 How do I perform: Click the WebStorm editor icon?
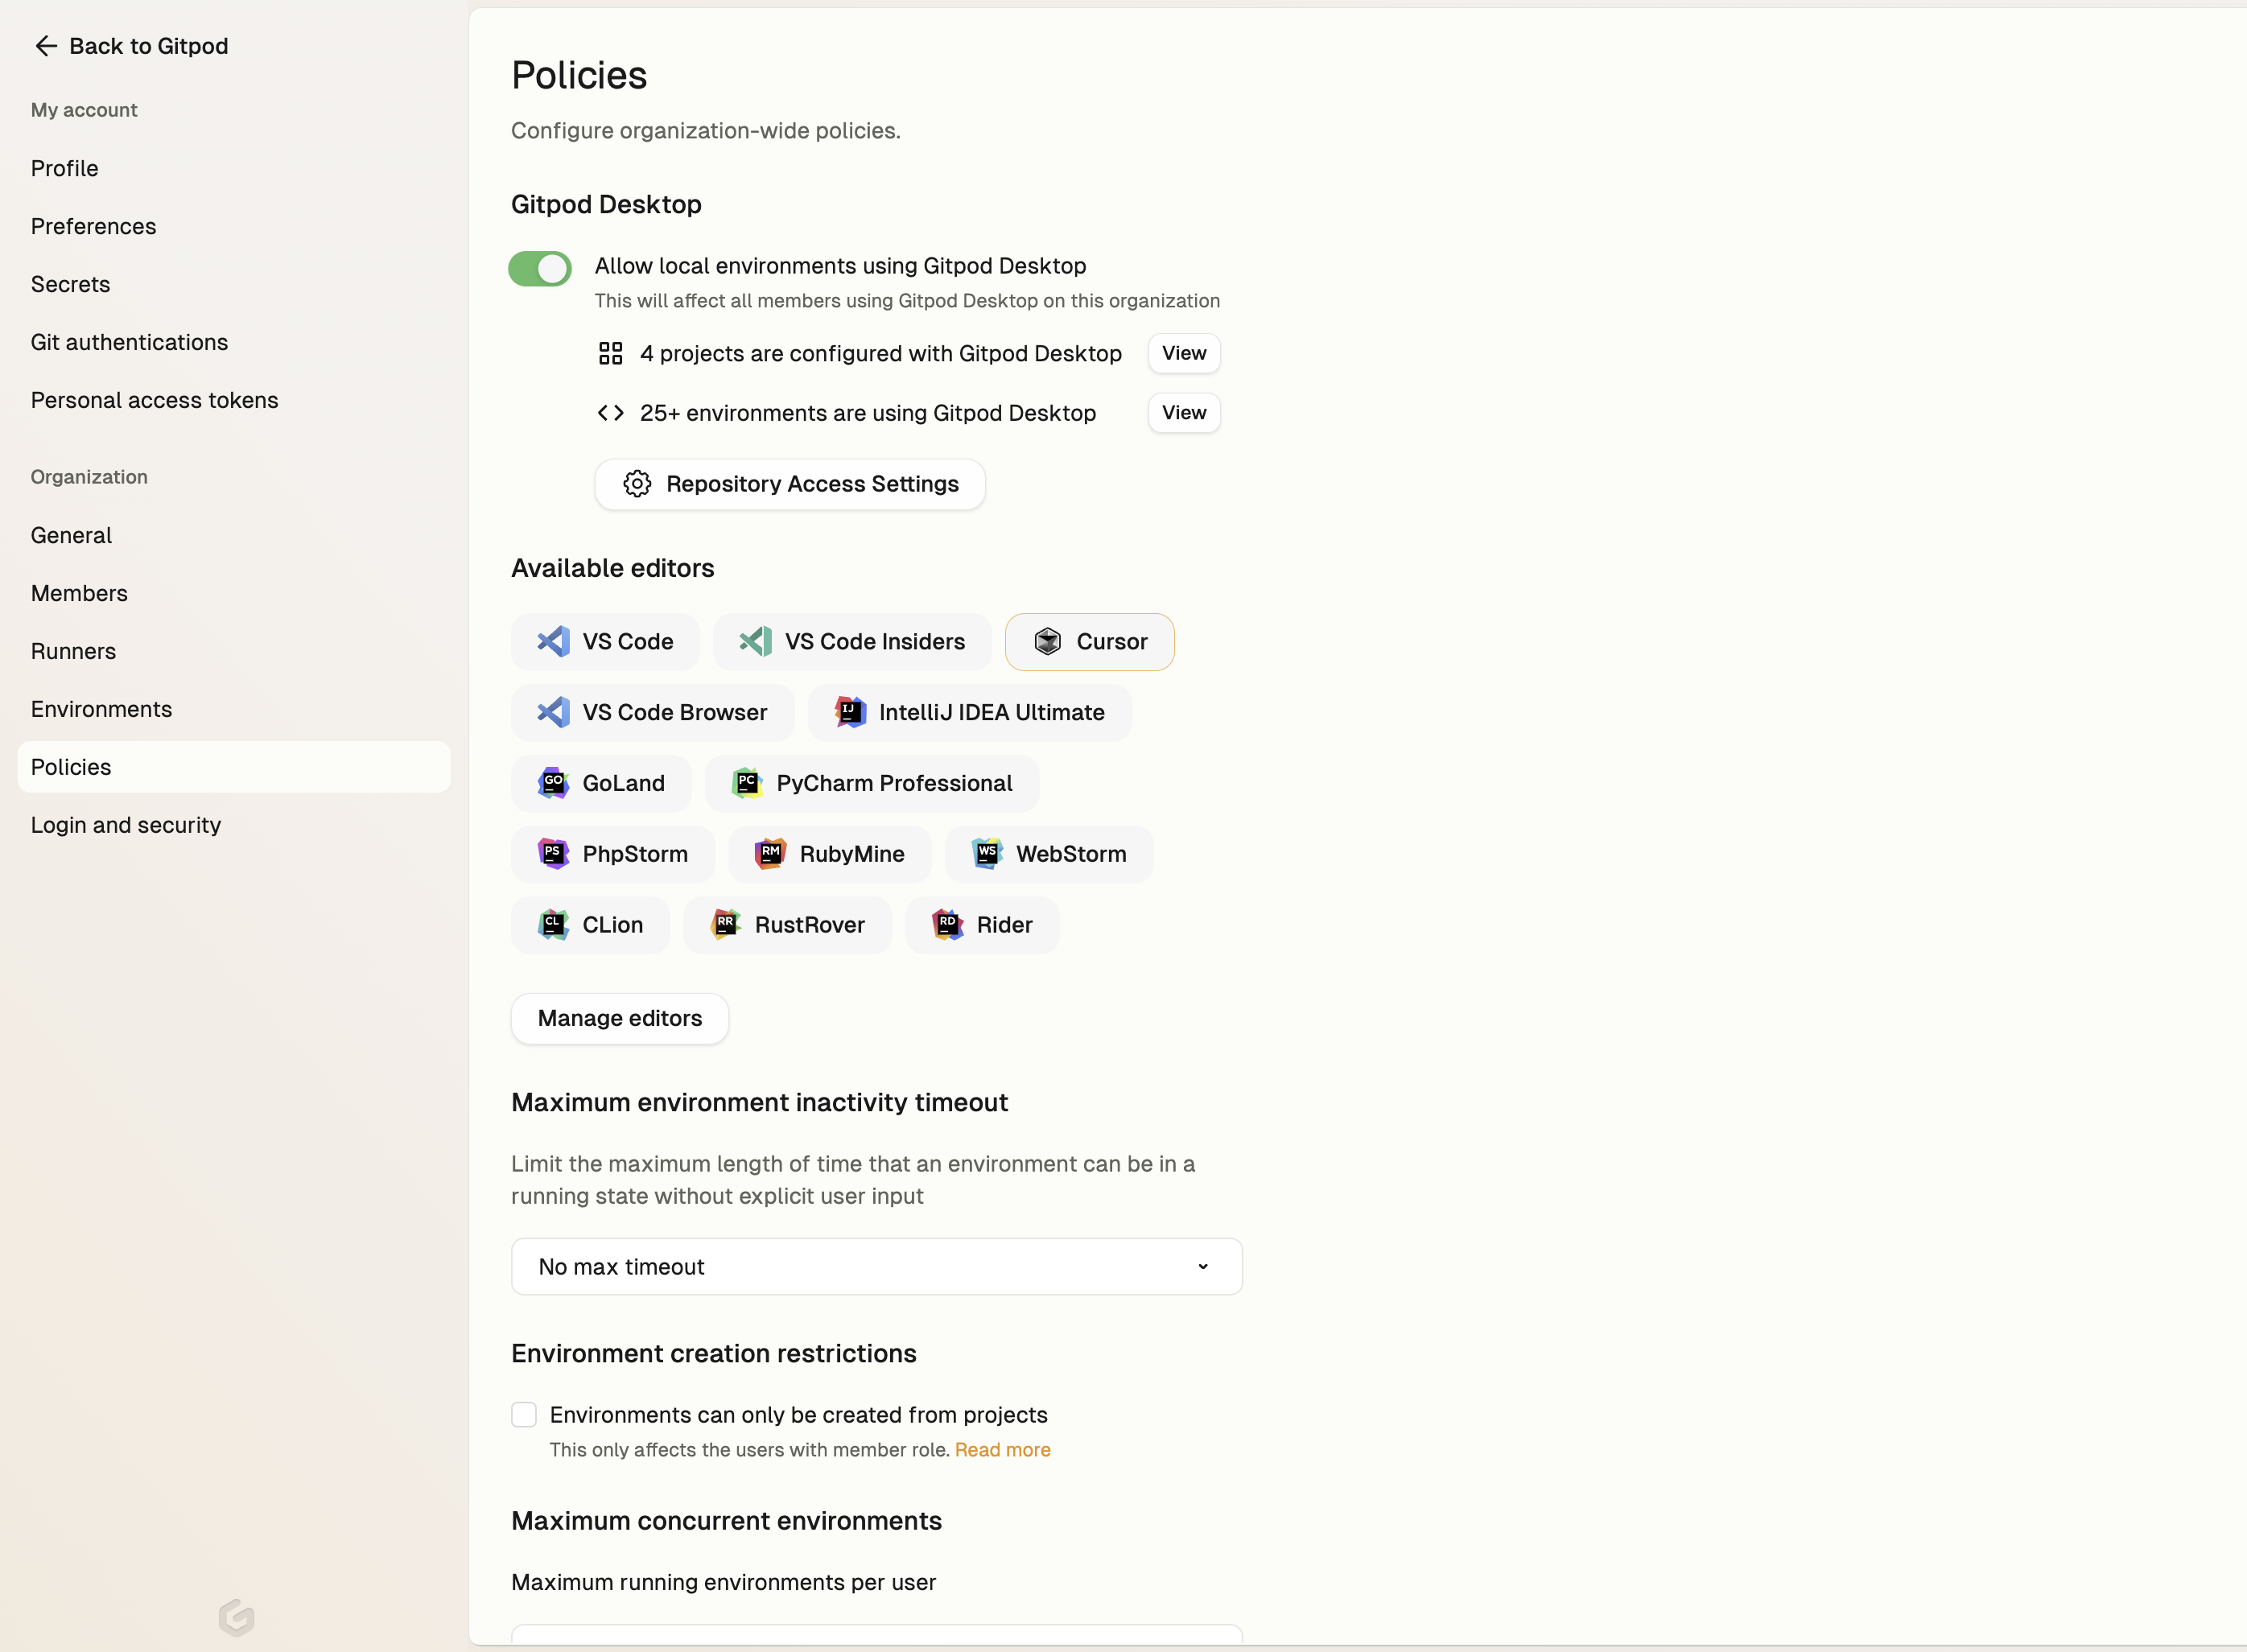click(x=987, y=854)
